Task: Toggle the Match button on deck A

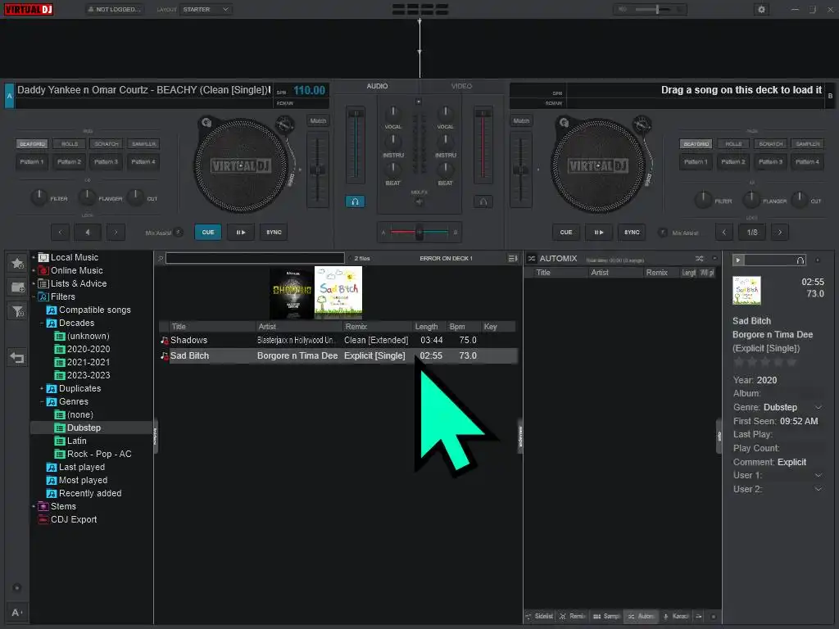Action: 318,121
